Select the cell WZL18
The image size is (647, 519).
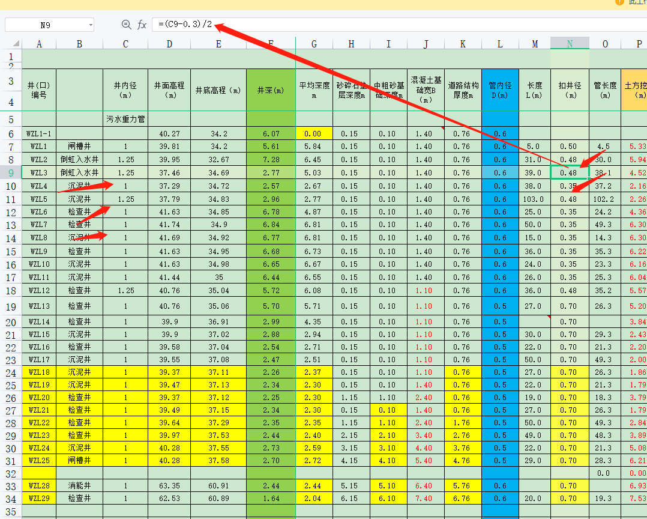39,372
